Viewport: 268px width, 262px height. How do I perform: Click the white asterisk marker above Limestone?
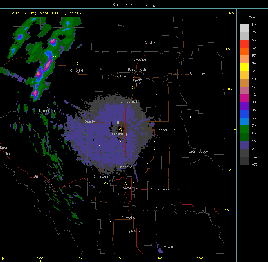tap(48, 108)
